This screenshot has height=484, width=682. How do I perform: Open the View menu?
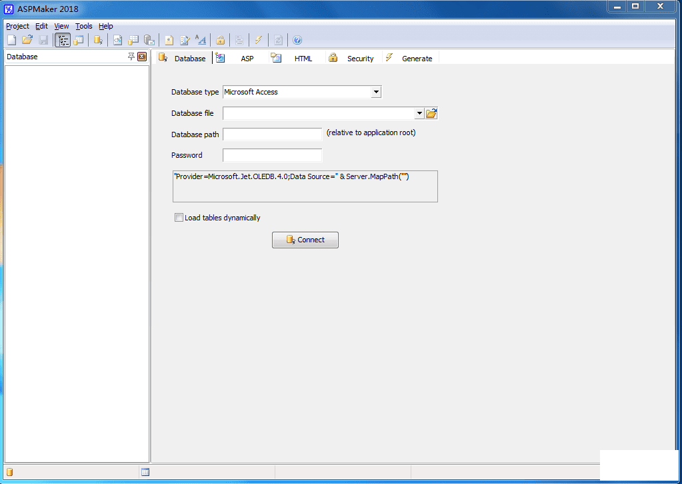click(x=61, y=26)
